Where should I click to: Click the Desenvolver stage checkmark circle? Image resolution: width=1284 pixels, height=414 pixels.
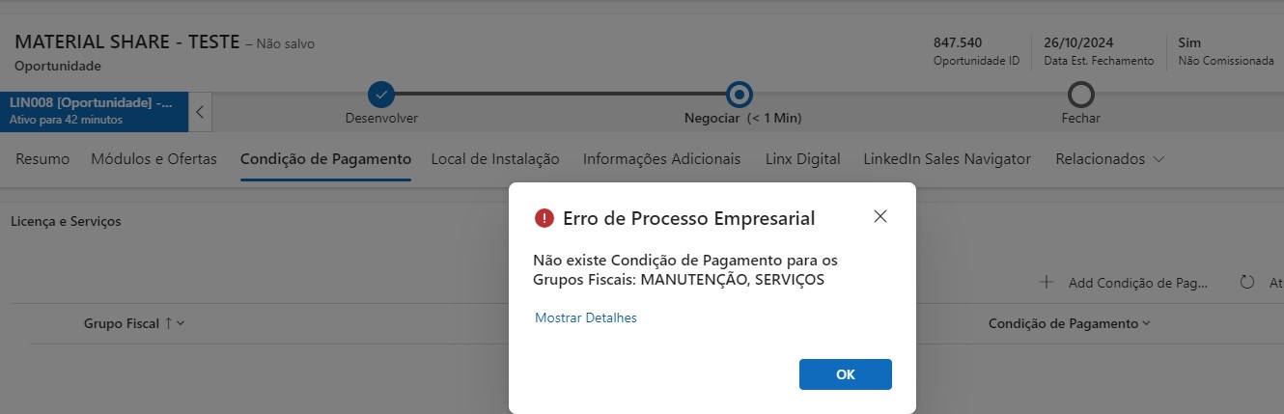(x=381, y=95)
